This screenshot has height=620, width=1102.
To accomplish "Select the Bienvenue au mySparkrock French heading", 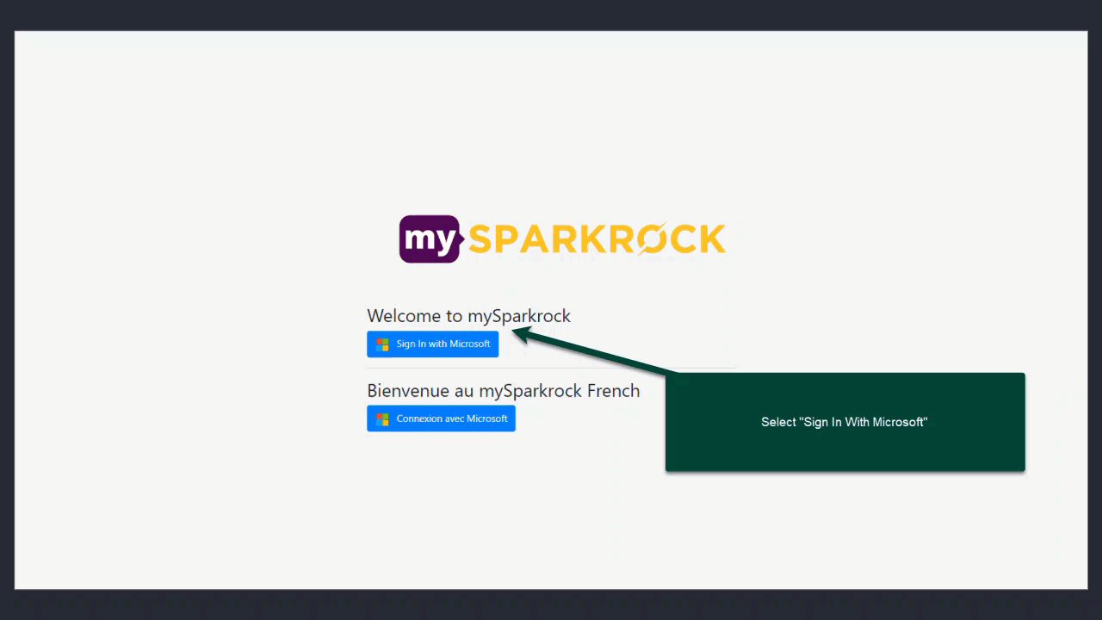I will pyautogui.click(x=503, y=391).
